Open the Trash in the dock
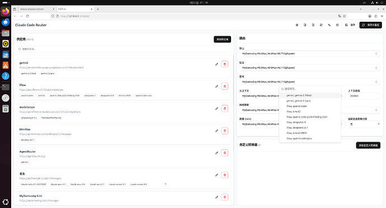Viewport: 386px width, 208px height. pyautogui.click(x=6, y=109)
